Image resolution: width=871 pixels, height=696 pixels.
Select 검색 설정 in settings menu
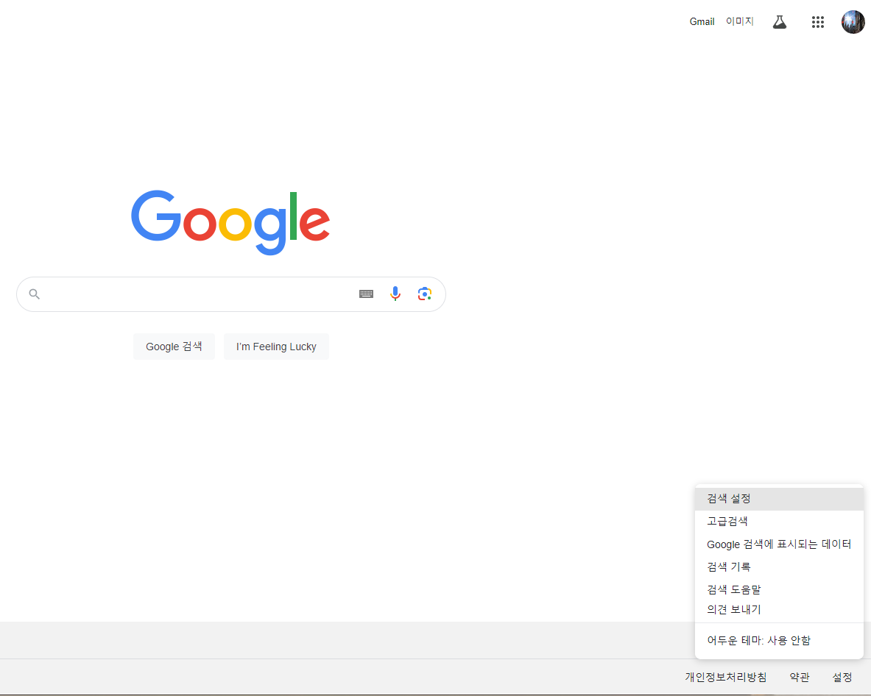pos(779,498)
